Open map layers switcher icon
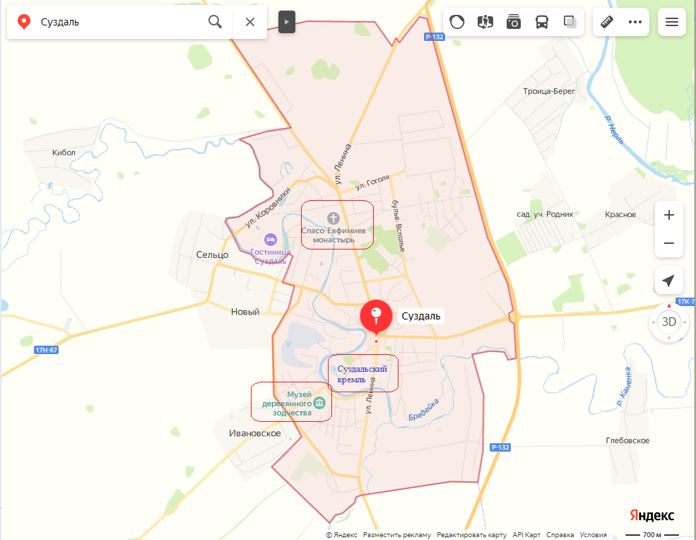696x540 pixels. click(570, 22)
